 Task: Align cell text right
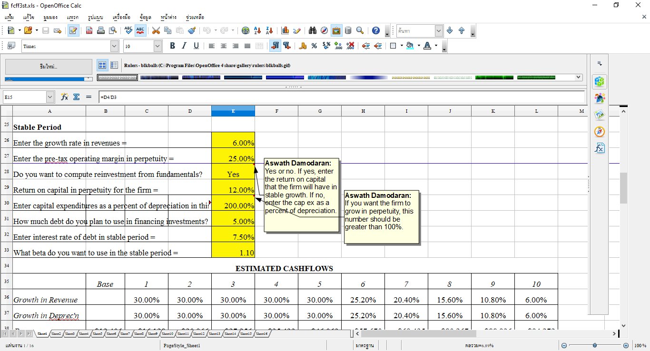(x=236, y=46)
